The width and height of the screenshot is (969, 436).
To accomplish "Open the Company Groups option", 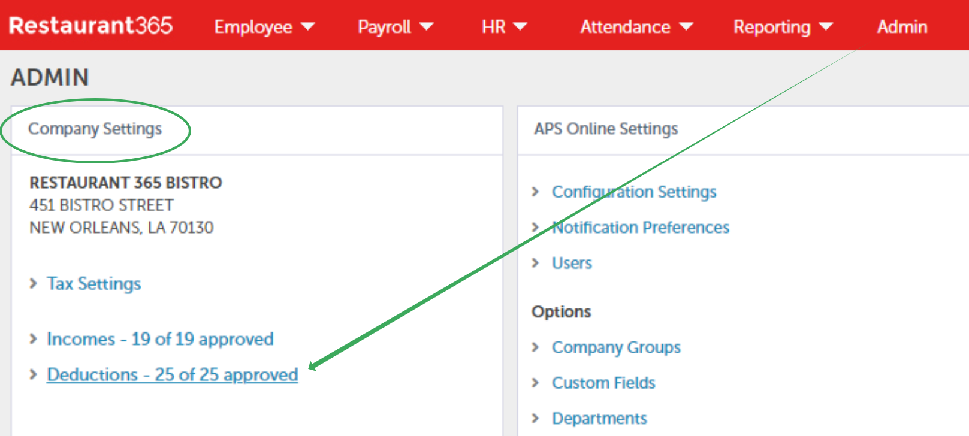I will click(616, 347).
